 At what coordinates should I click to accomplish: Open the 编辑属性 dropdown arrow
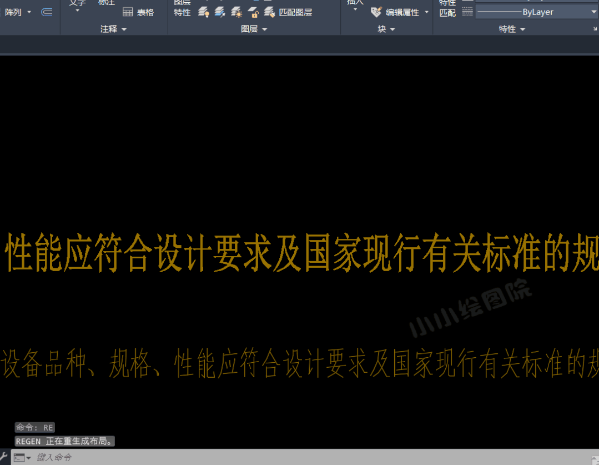tap(426, 12)
